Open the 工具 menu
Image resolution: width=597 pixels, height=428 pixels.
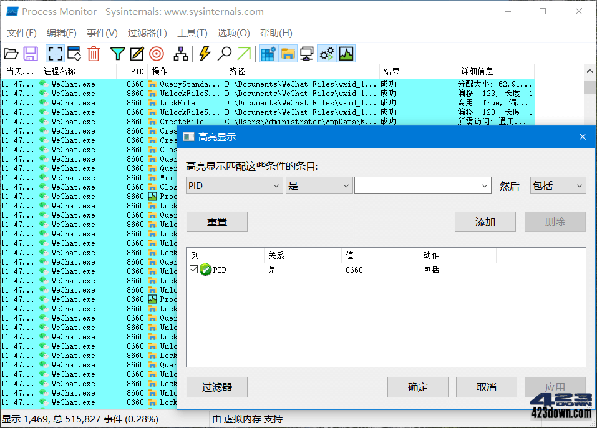(x=192, y=32)
